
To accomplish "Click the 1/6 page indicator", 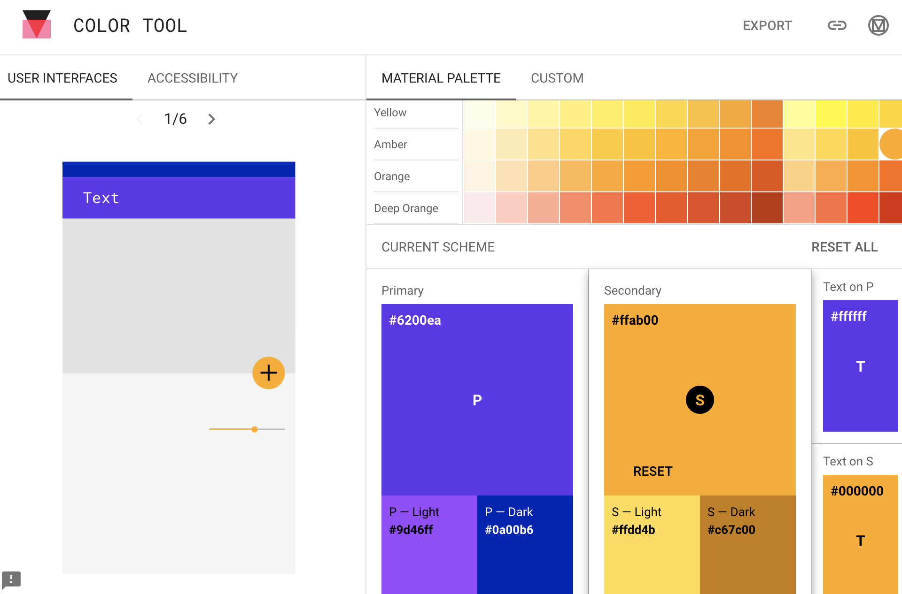I will (x=175, y=119).
